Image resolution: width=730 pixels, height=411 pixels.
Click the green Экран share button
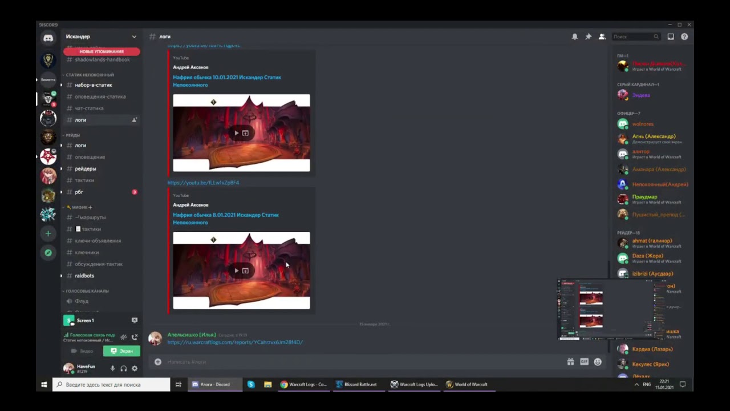pyautogui.click(x=121, y=351)
